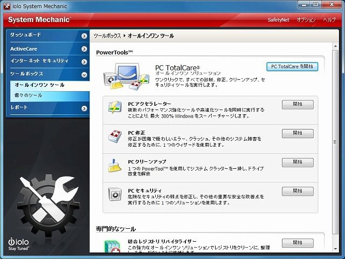
Task: Start the PC 修正 tool
Action: pyautogui.click(x=298, y=133)
